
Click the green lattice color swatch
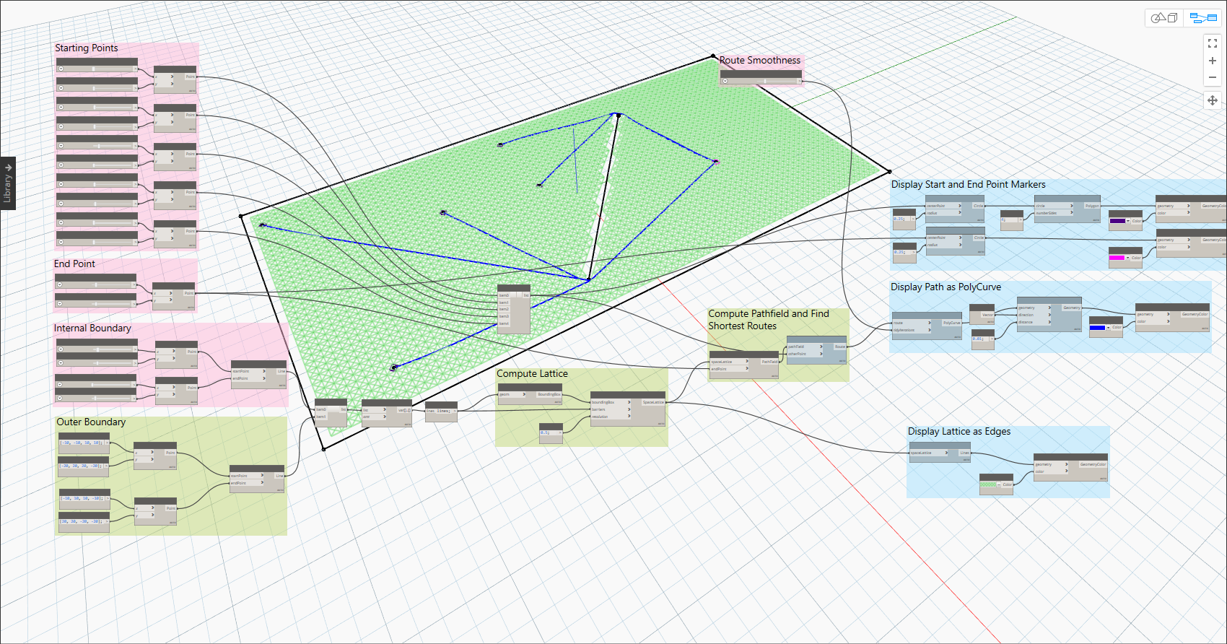988,484
